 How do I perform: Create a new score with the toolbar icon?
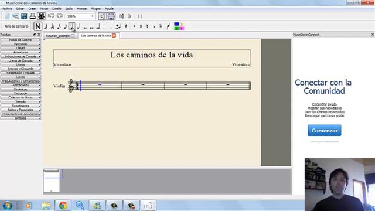pyautogui.click(x=7, y=16)
